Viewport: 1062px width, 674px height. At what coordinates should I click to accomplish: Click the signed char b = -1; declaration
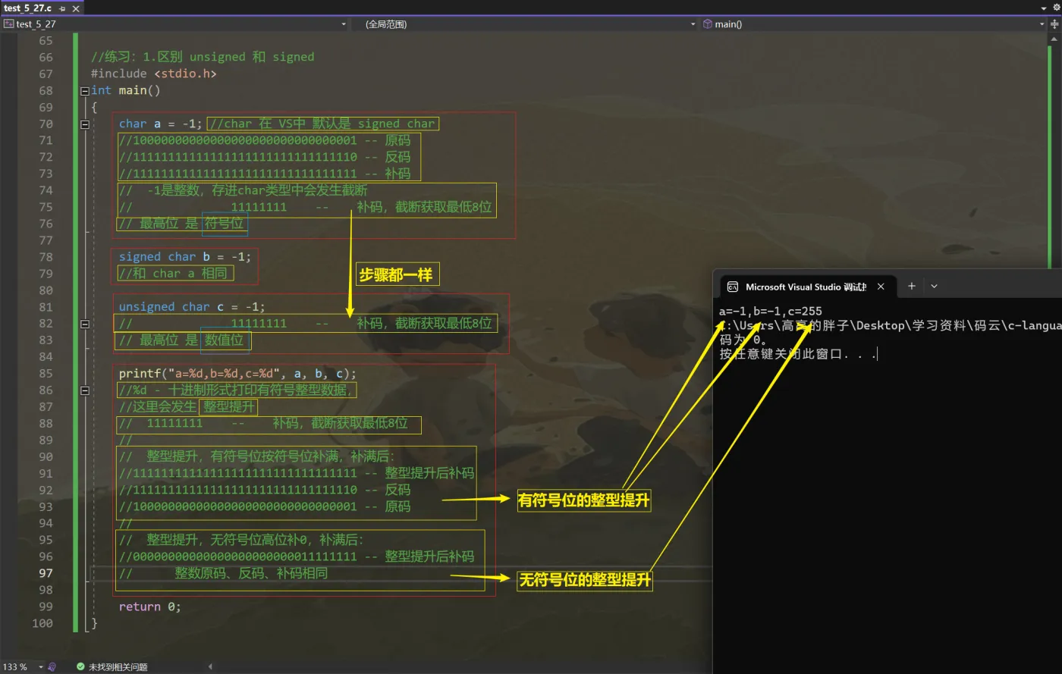click(184, 257)
